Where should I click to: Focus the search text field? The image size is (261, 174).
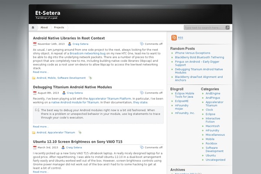click(x=205, y=28)
